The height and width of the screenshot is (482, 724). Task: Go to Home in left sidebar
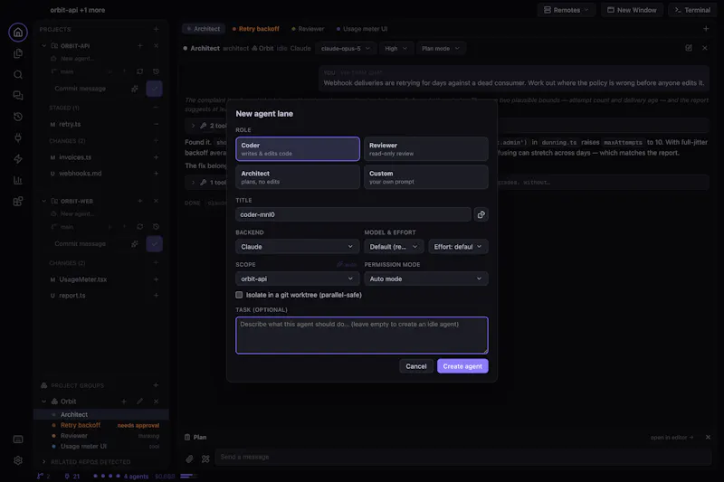(18, 33)
